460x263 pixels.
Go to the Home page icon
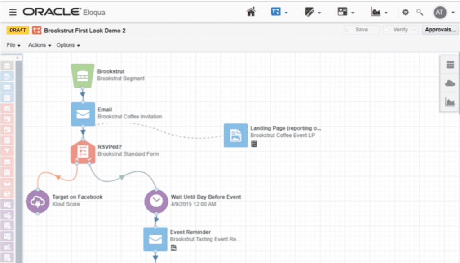[251, 12]
